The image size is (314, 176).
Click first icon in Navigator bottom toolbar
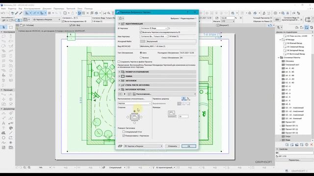[x=287, y=145]
